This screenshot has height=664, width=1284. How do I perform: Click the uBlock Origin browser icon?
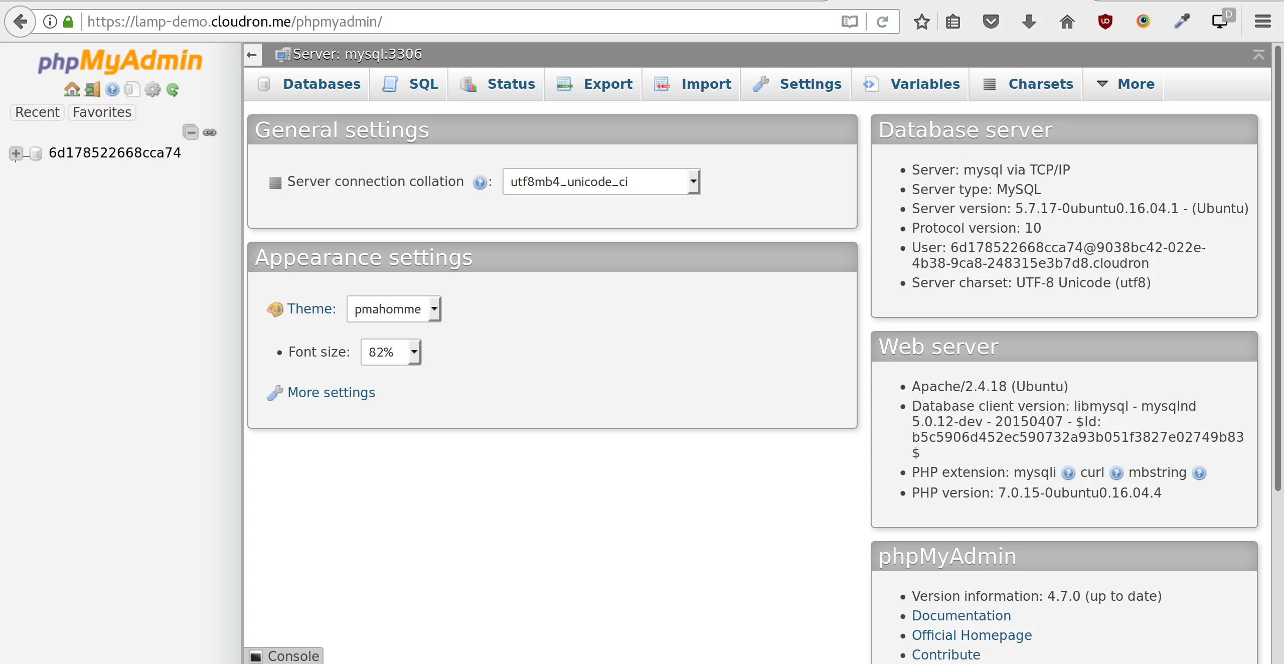1105,22
